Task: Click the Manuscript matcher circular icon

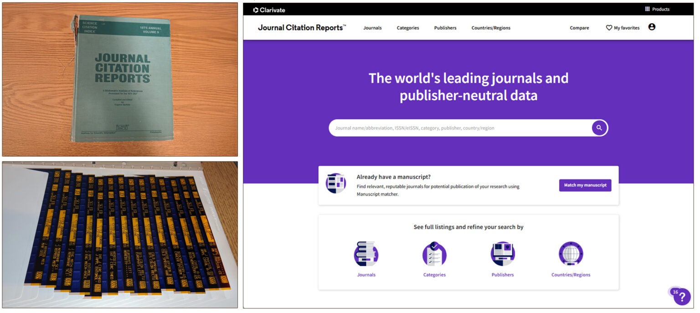Action: (x=336, y=182)
